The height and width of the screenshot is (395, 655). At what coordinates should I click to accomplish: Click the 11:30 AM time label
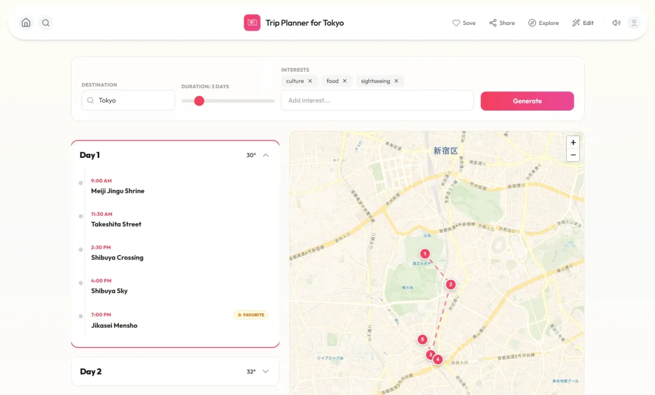[102, 214]
